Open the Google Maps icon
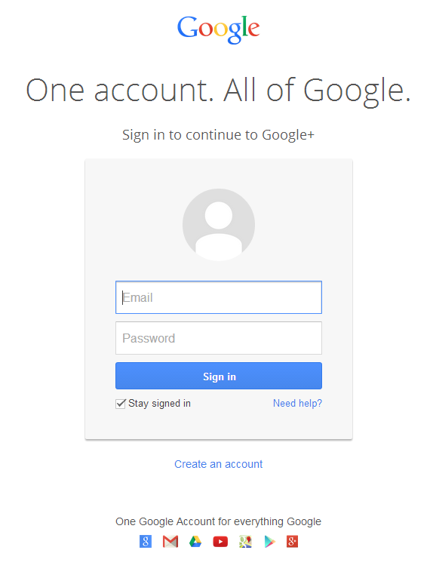433x581 pixels. [245, 541]
